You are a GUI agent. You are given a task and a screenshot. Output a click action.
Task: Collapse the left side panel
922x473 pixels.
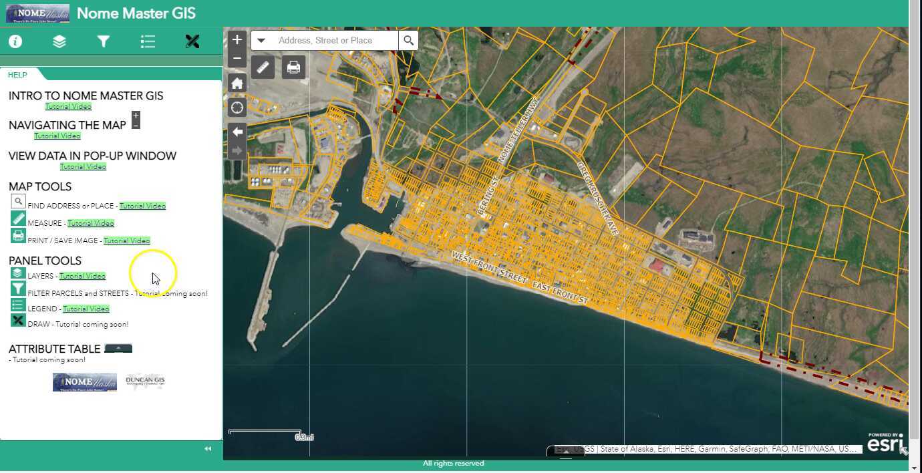(208, 449)
